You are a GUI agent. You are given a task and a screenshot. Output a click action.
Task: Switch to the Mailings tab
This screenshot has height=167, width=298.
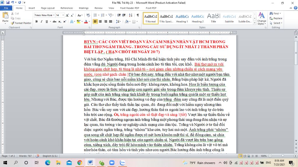pyautogui.click(x=84, y=8)
